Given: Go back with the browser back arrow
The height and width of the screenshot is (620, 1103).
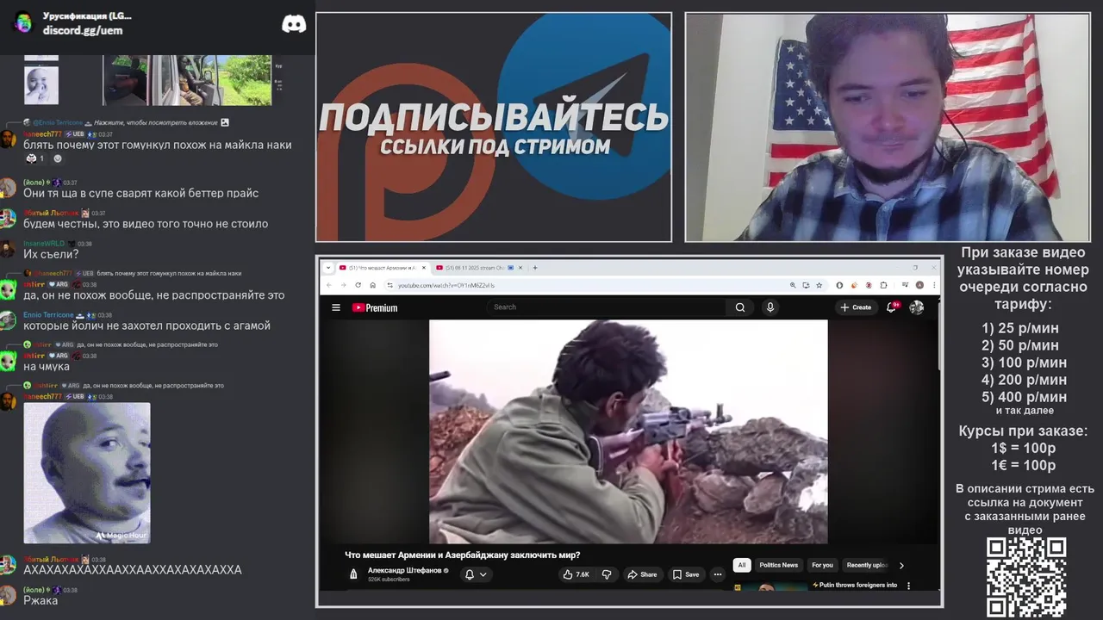Looking at the screenshot, I should click(328, 285).
